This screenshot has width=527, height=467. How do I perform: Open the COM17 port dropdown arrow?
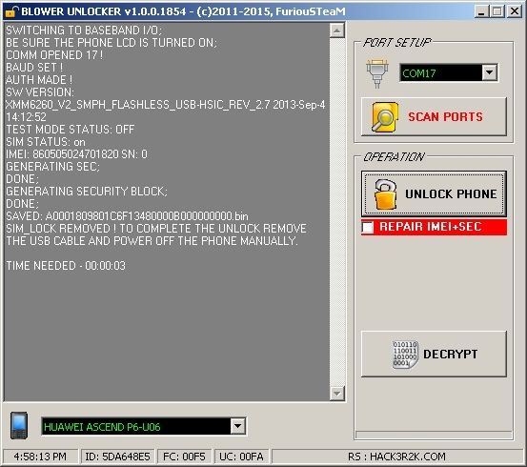(490, 72)
